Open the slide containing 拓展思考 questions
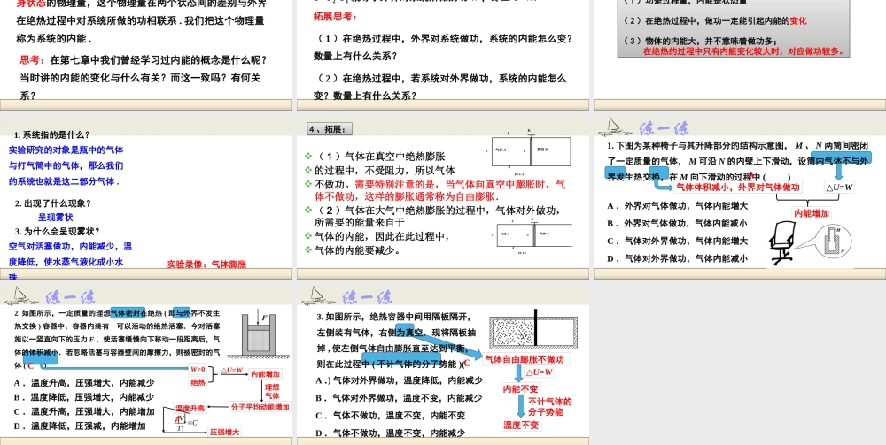 pyautogui.click(x=442, y=54)
